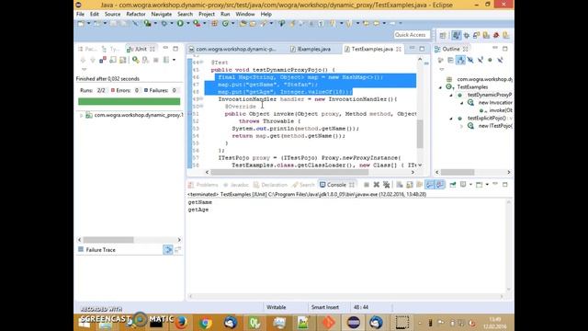
Task: Toggle Scroll Lock in JUnit view
Action: [x=122, y=60]
